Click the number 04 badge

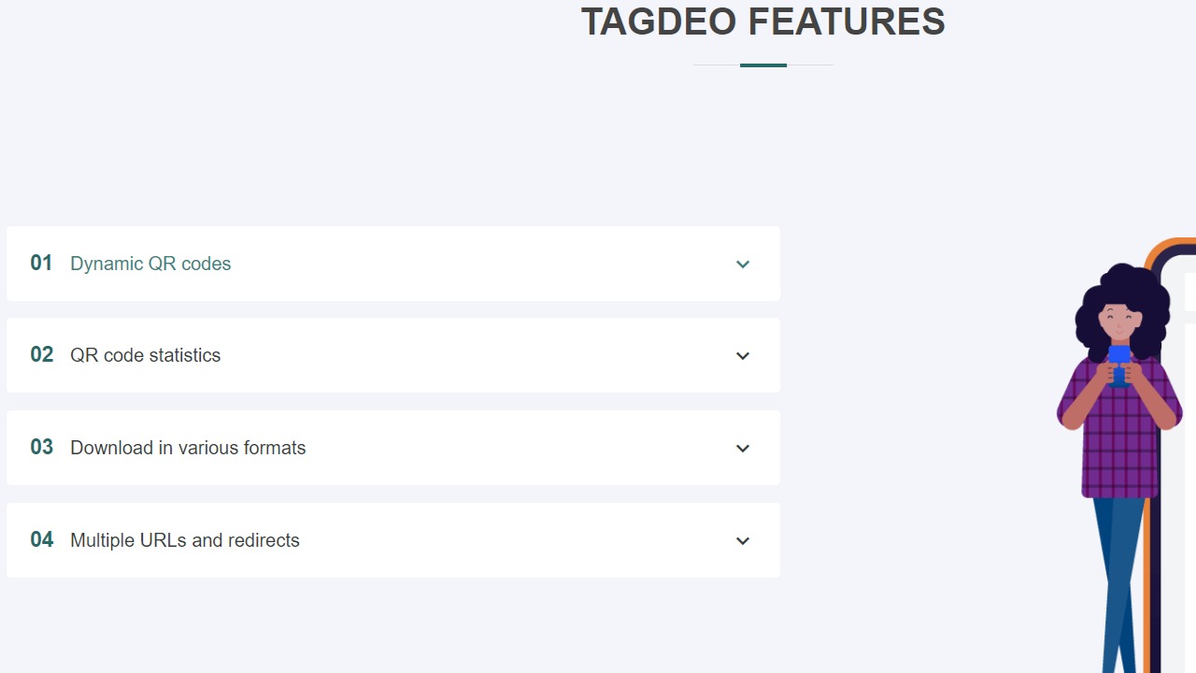click(41, 539)
